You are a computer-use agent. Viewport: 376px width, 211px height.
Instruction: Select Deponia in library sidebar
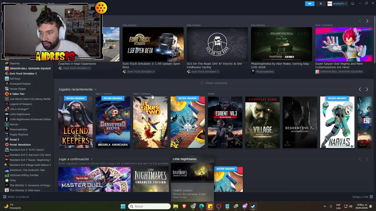point(15,63)
